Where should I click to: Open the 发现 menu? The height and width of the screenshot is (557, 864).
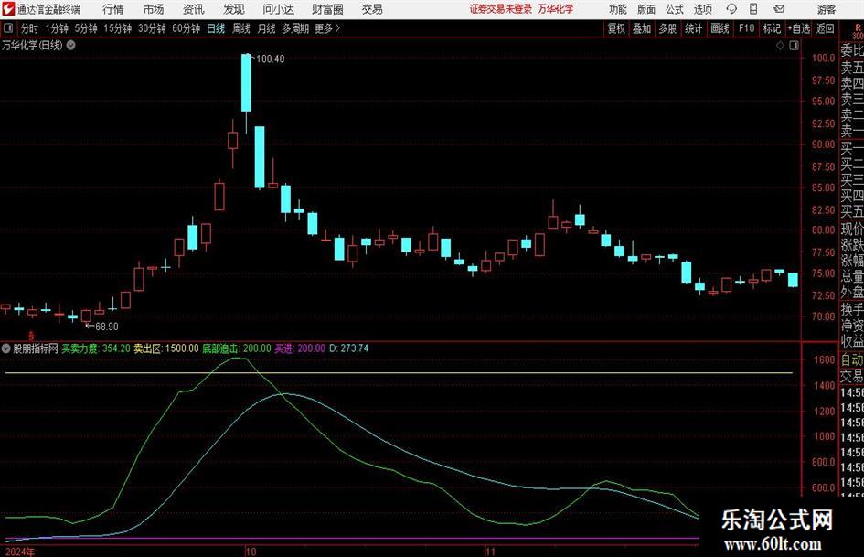click(x=234, y=9)
